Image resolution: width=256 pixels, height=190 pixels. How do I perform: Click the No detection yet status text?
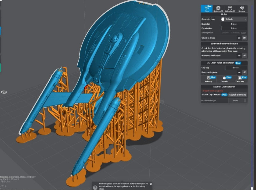tap(209, 101)
